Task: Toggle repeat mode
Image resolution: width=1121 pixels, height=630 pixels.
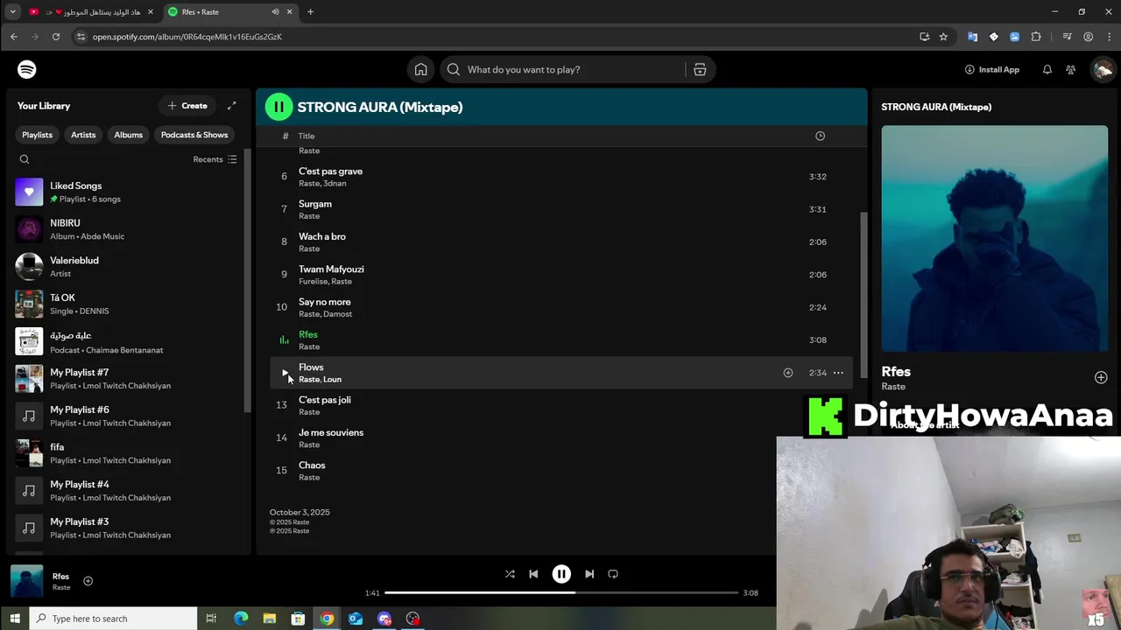Action: coord(613,574)
